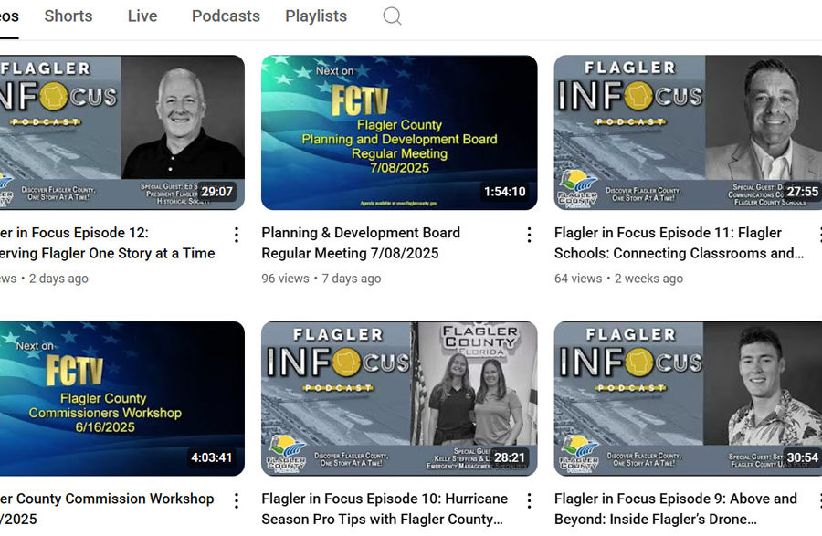Open options menu for Episode 10 Hurricane video
Viewport: 822px width, 536px height.
coord(530,501)
